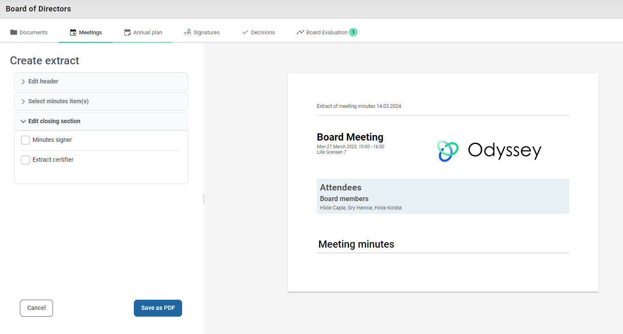This screenshot has width=623, height=334.
Task: Click the Cancel button
Action: point(36,308)
